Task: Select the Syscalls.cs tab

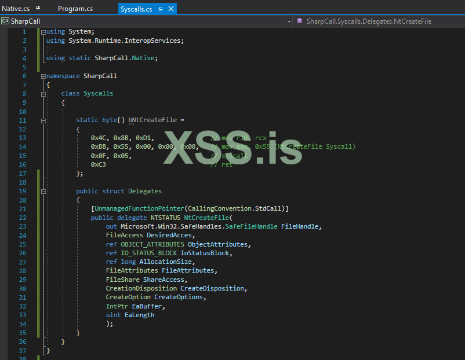Action: (136, 9)
